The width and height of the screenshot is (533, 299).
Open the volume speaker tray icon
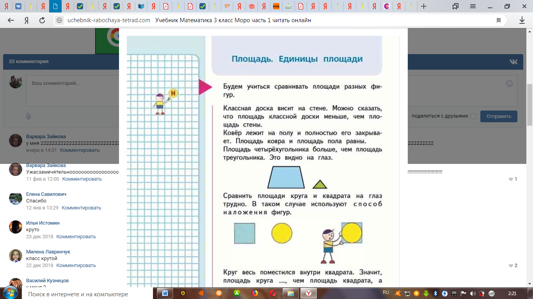pyautogui.click(x=473, y=293)
